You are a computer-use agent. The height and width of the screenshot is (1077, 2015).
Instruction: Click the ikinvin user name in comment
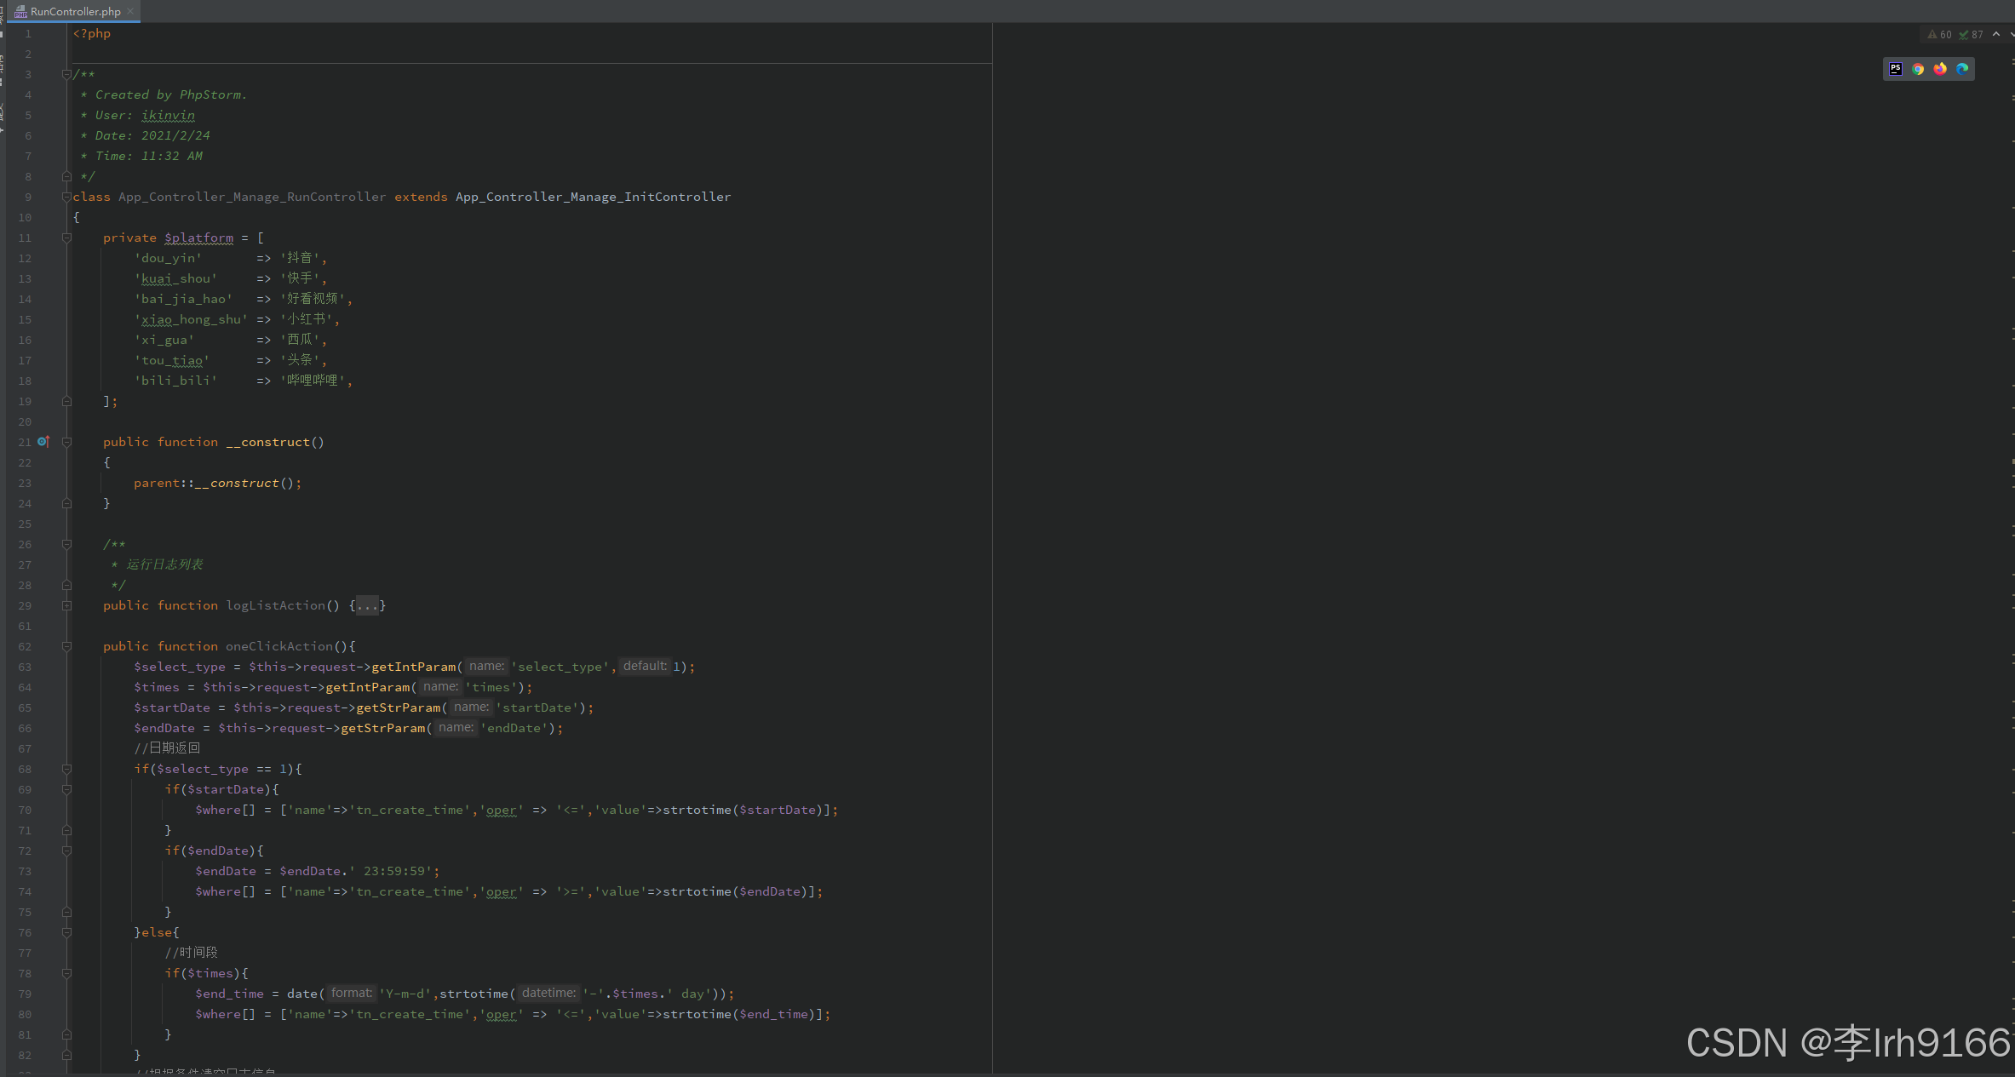pos(168,115)
